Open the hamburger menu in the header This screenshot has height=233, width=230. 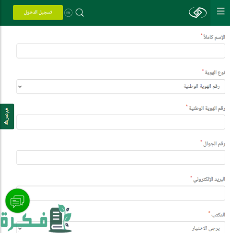tap(220, 11)
